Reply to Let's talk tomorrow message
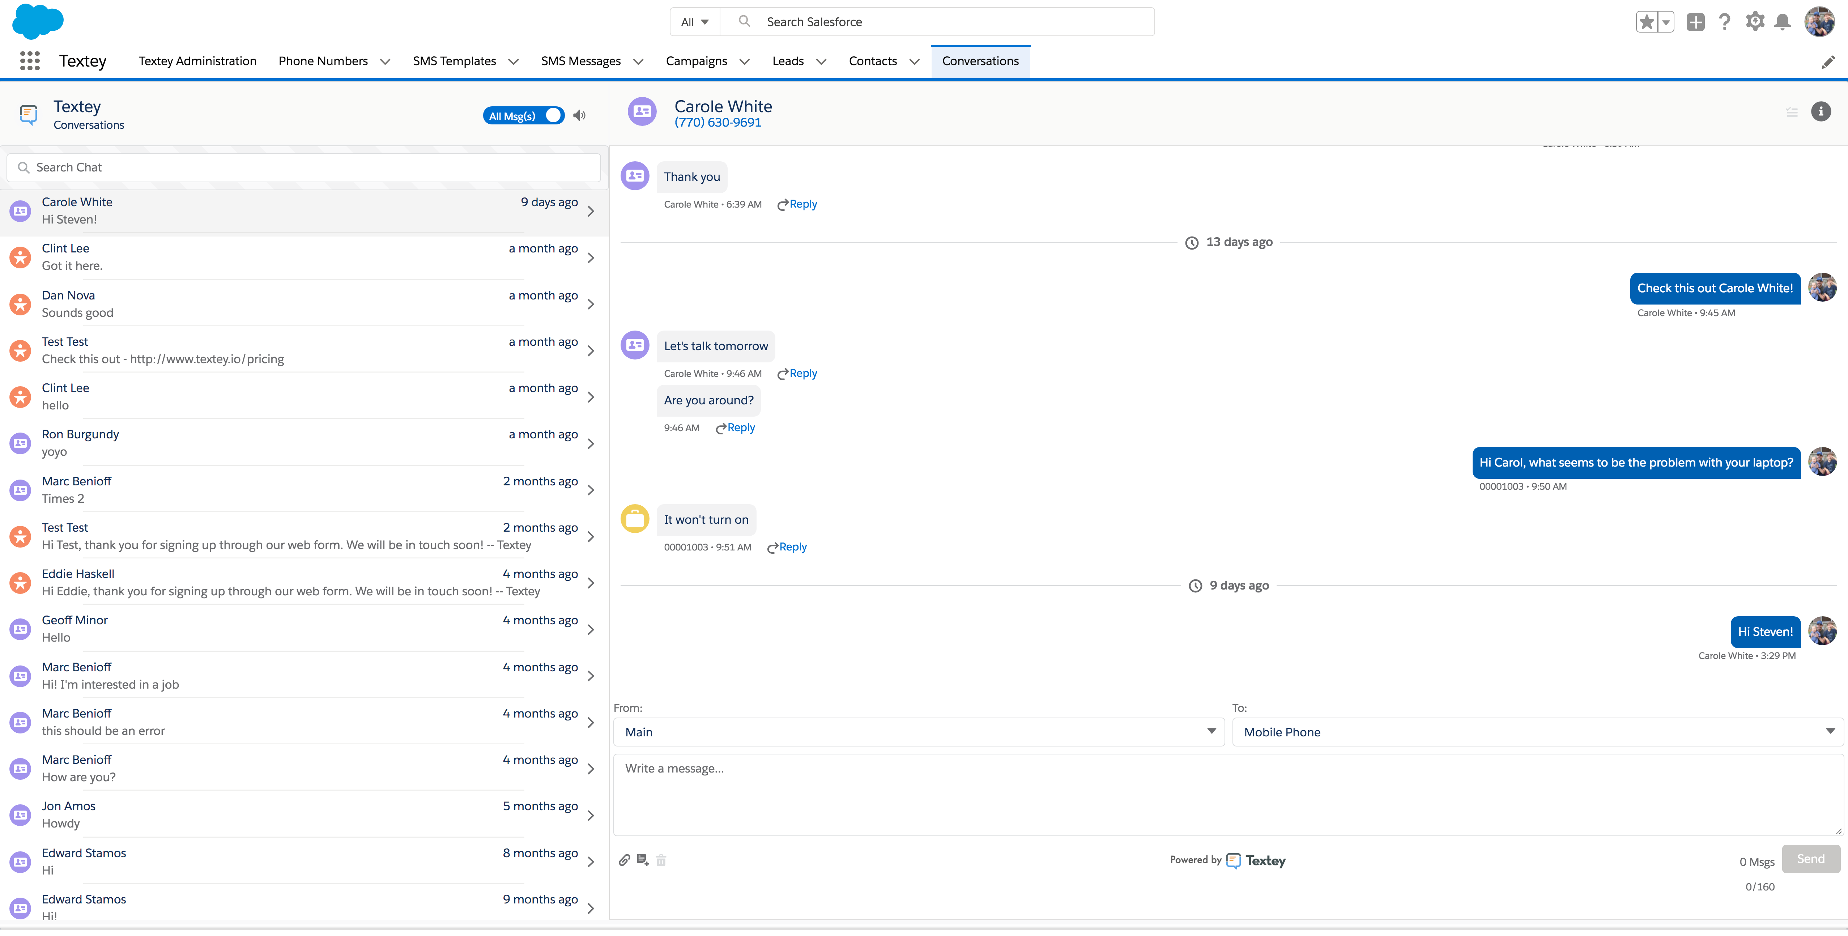The width and height of the screenshot is (1848, 936). 797,374
